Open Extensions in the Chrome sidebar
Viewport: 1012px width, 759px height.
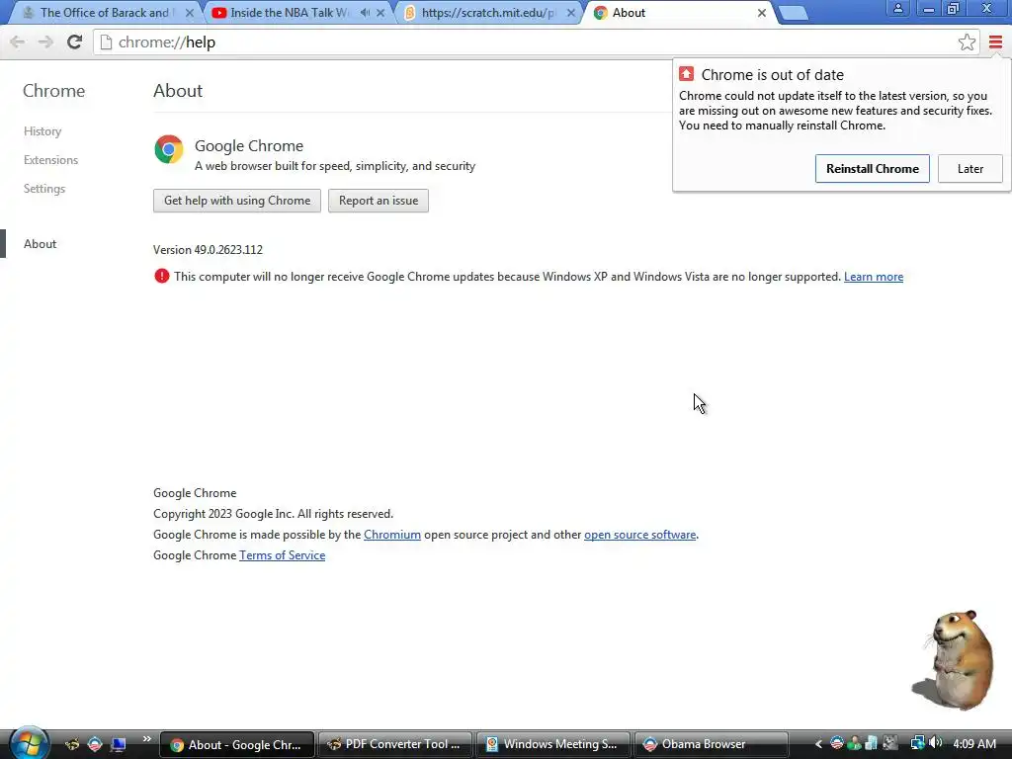[51, 160]
